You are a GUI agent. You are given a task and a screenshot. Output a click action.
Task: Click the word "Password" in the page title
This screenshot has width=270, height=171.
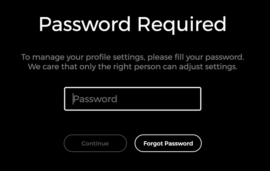84,24
